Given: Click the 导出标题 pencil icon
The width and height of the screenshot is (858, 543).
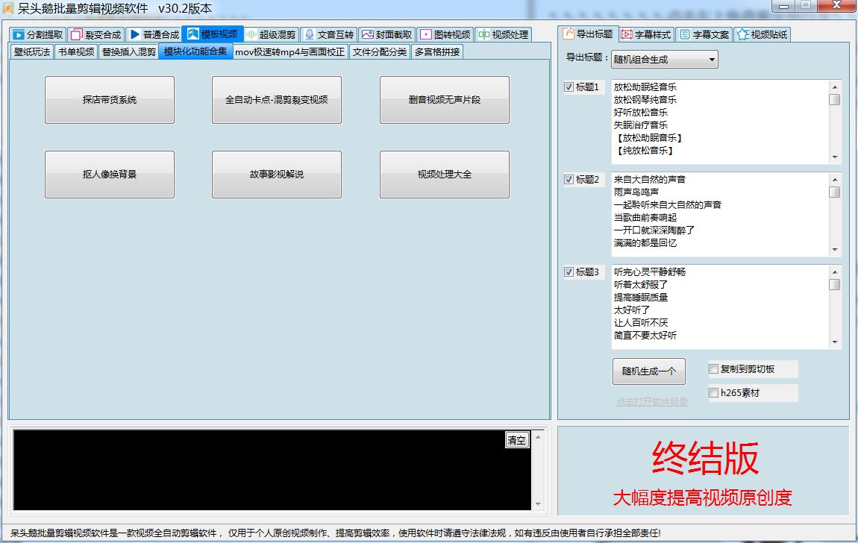Looking at the screenshot, I should [569, 34].
